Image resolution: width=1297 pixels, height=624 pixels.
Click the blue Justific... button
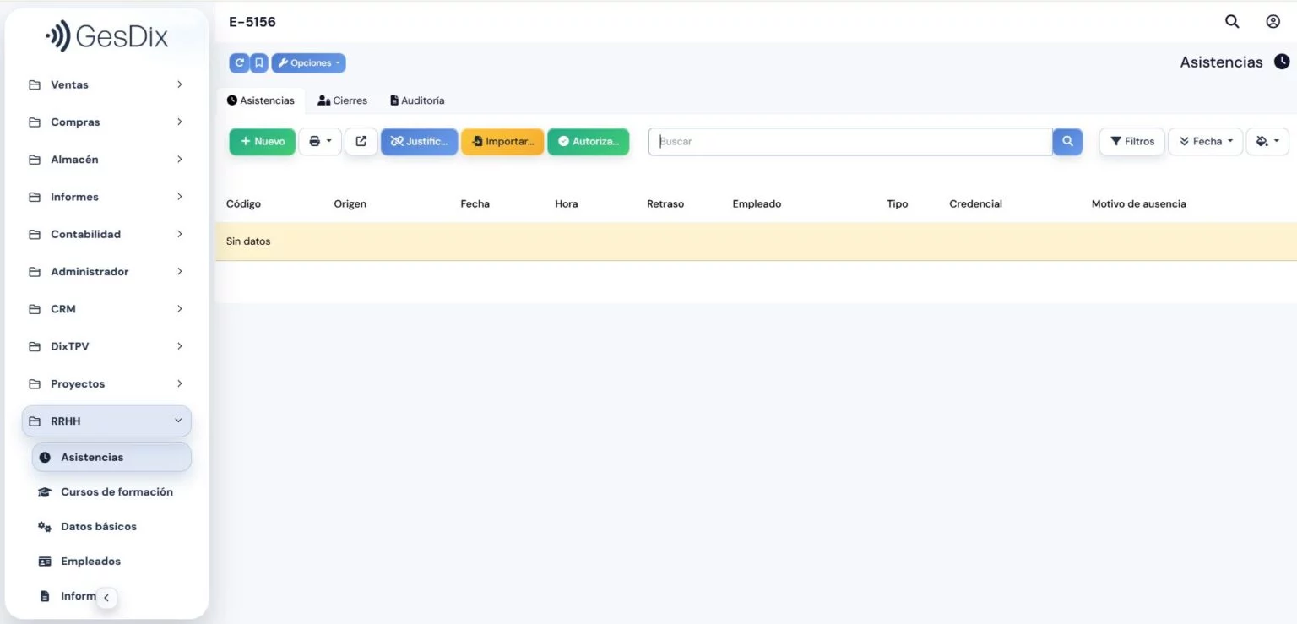click(x=420, y=142)
